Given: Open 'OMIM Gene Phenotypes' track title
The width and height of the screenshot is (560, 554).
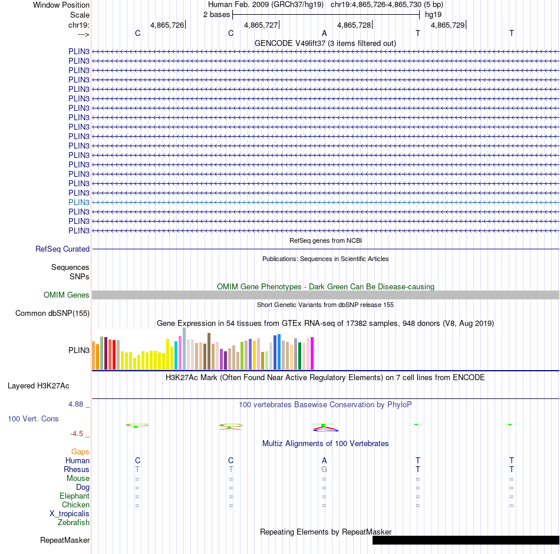Looking at the screenshot, I should point(325,286).
